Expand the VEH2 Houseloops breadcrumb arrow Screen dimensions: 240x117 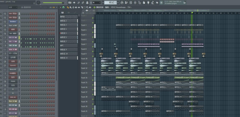[131, 7]
